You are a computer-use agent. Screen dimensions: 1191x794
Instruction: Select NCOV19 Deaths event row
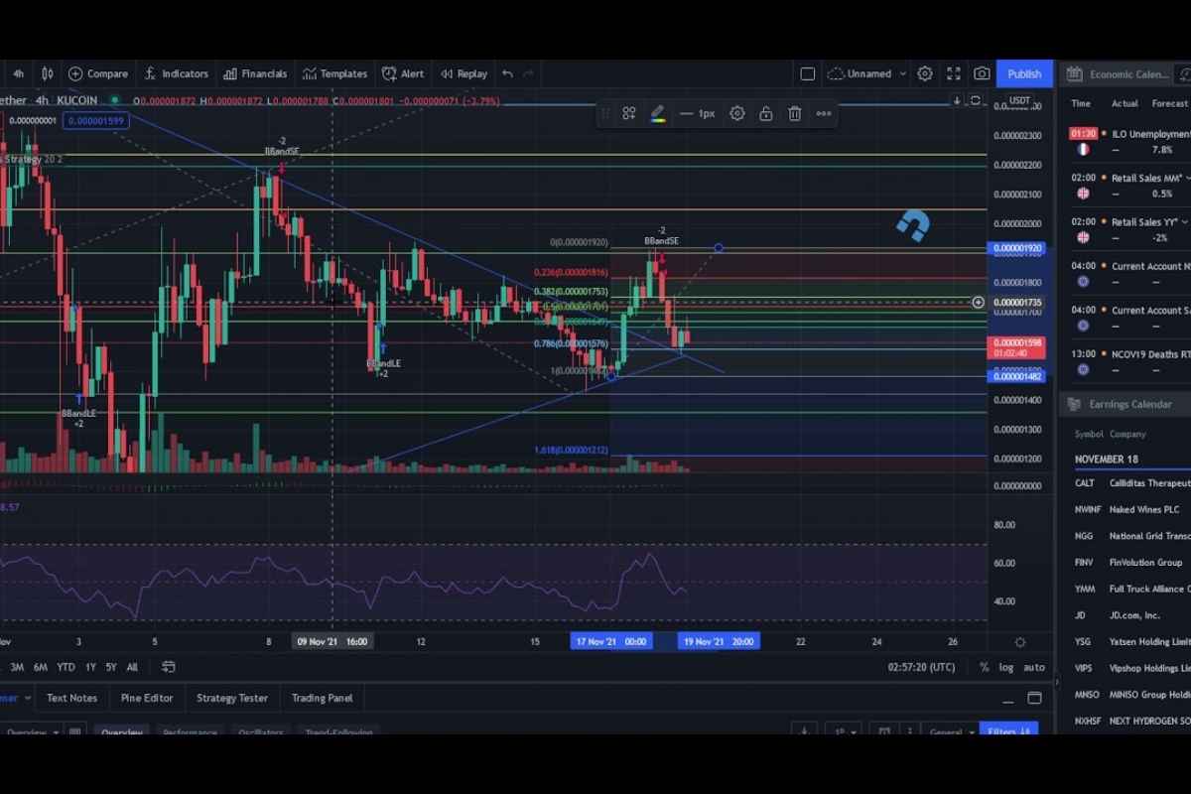point(1129,361)
